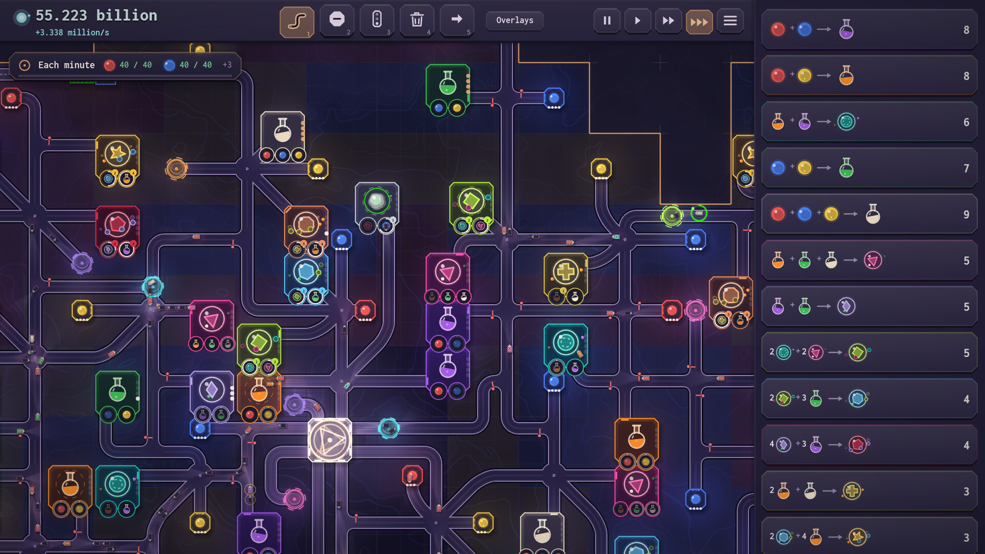Select purple plus green diamond recipe row
Screen dimensions: 985x554
coord(870,307)
